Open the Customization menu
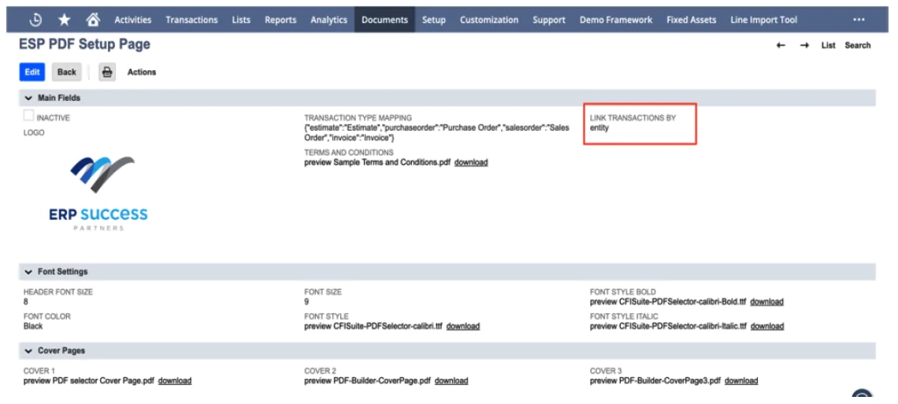 [x=489, y=20]
